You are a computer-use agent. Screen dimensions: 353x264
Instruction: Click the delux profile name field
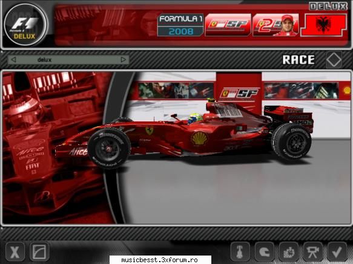[x=68, y=60]
